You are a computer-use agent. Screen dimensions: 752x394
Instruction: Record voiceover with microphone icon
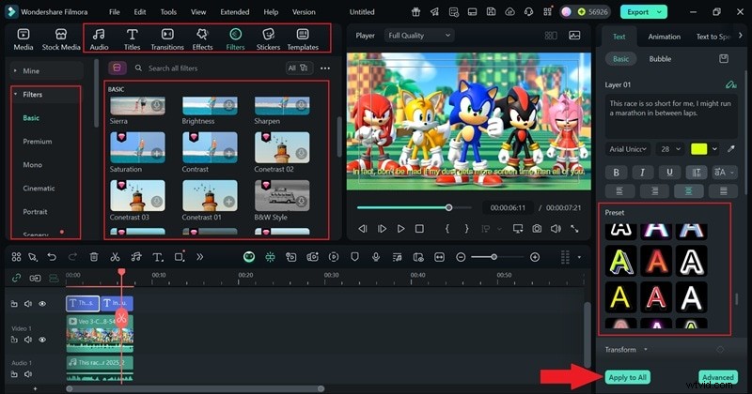tap(376, 257)
